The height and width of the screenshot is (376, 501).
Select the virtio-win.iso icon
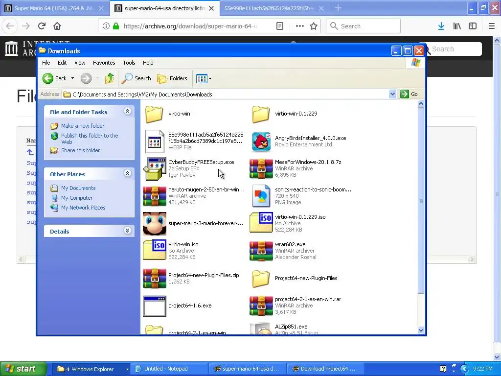(155, 250)
